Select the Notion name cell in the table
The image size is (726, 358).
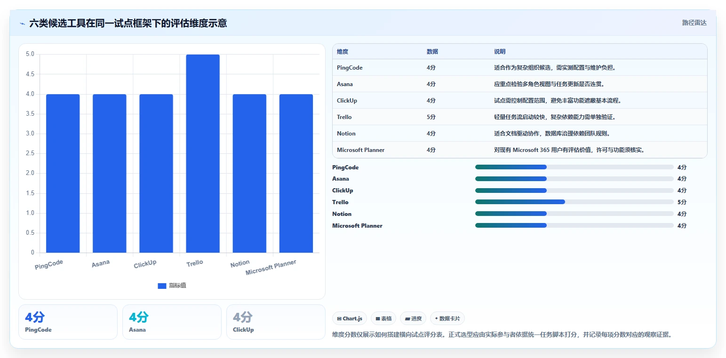click(x=346, y=134)
